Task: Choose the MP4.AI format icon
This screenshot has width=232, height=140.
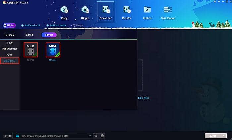Action: [53, 50]
